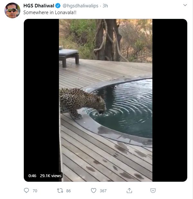
Task: Click the black left margin of video
Action: [x=41, y=95]
